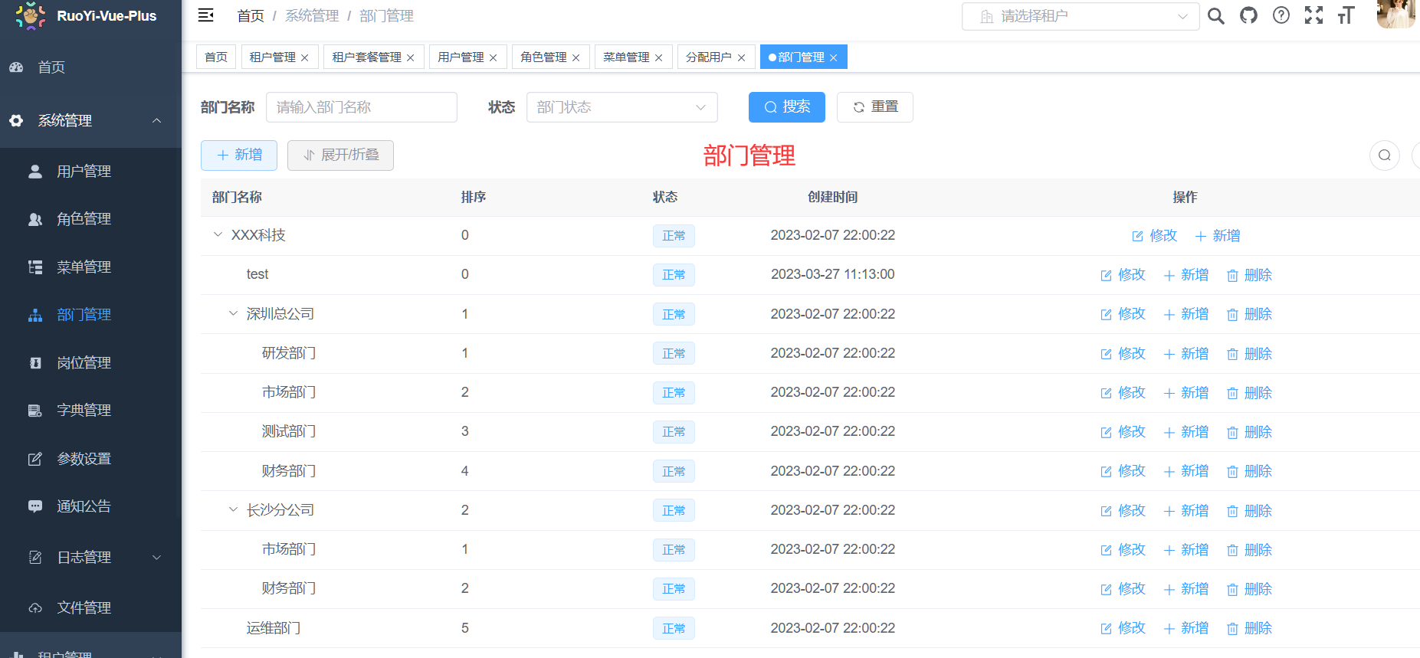Open 通知公告 in the sidebar
The height and width of the screenshot is (658, 1420).
click(90, 506)
